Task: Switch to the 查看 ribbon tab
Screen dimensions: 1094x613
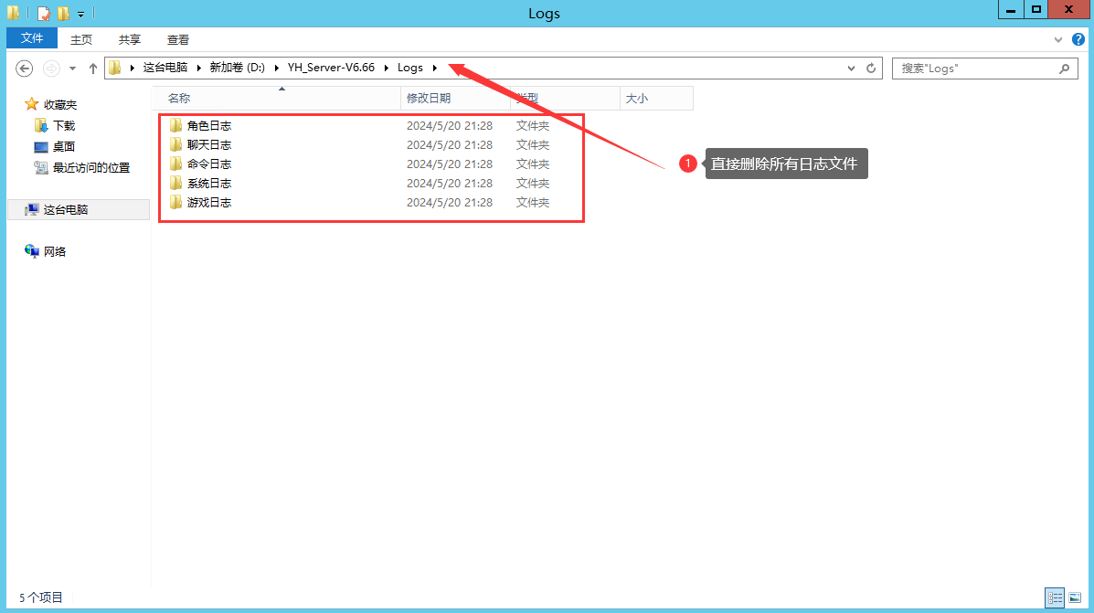Action: (x=178, y=39)
